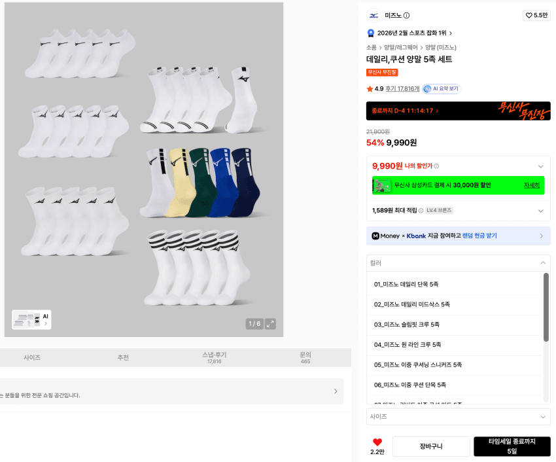This screenshot has height=462, width=556.
Task: Select 05_미즈노 이중 쿠셔닝 스니커즈 5족 option
Action: 455,364
